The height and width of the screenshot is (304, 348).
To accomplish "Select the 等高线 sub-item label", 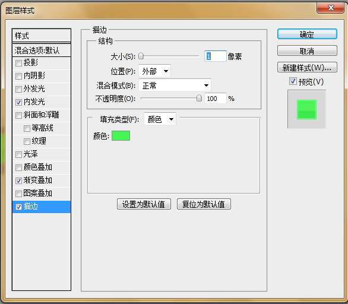I will [42, 128].
